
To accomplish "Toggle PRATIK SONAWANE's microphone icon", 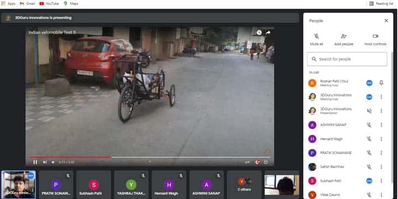I will (369, 153).
